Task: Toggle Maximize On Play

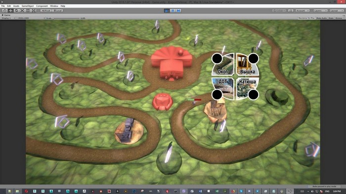Action: 306,18
